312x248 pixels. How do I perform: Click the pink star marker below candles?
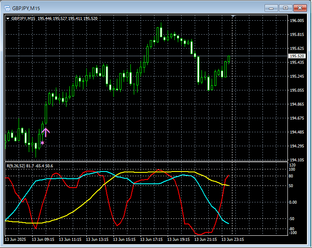point(42,143)
